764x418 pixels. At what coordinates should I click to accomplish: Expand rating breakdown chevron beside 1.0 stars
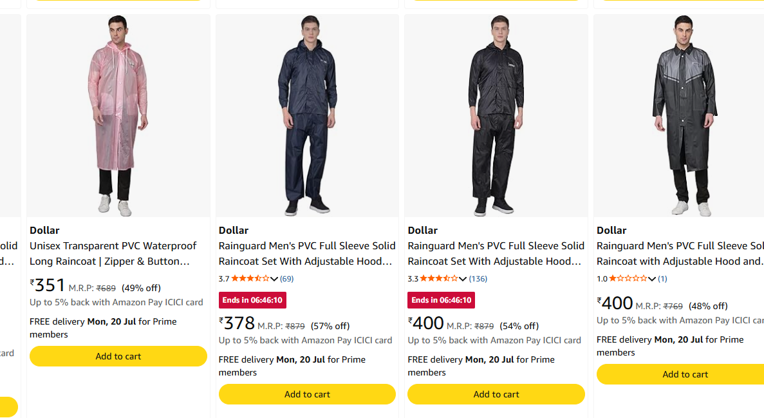(x=652, y=279)
